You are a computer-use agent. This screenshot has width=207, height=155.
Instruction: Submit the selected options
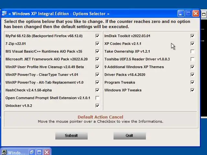pyautogui.click(x=71, y=136)
